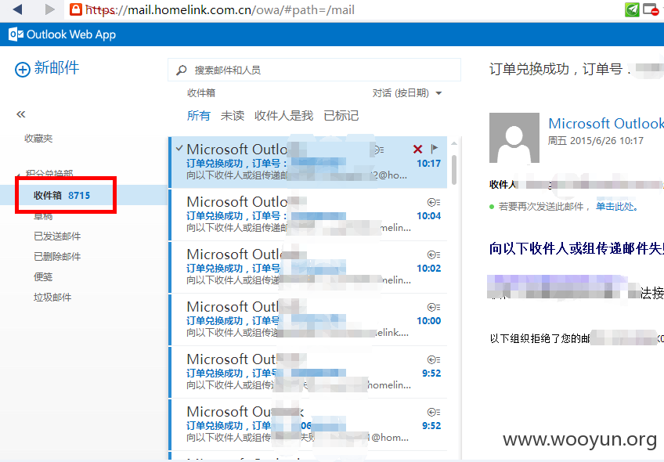
Task: Open the 便笺 folder
Action: (x=43, y=277)
